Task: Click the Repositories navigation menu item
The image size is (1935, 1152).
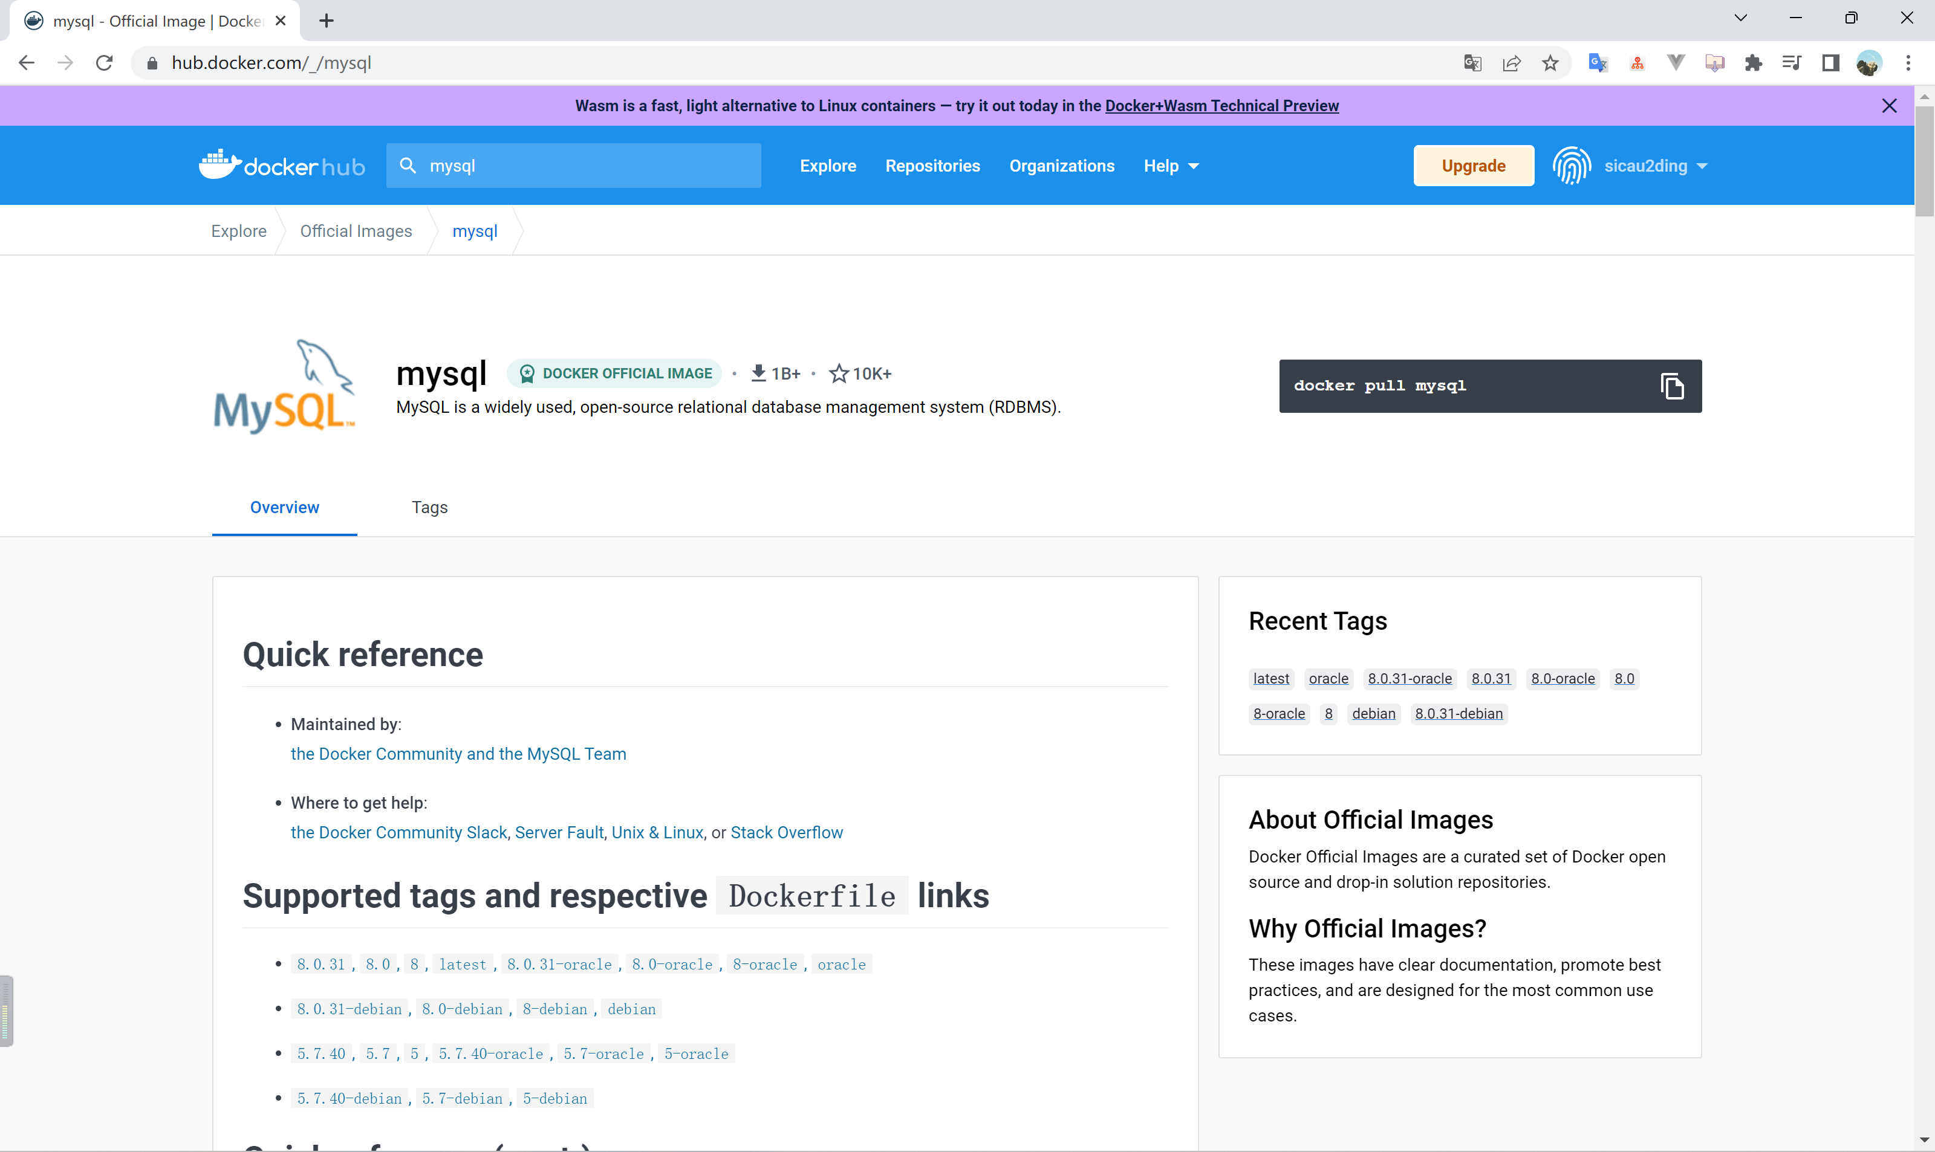Action: coord(931,166)
